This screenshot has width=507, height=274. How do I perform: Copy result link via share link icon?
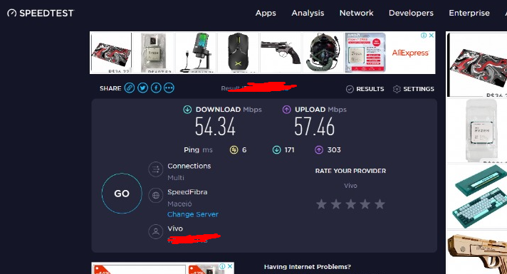[130, 88]
